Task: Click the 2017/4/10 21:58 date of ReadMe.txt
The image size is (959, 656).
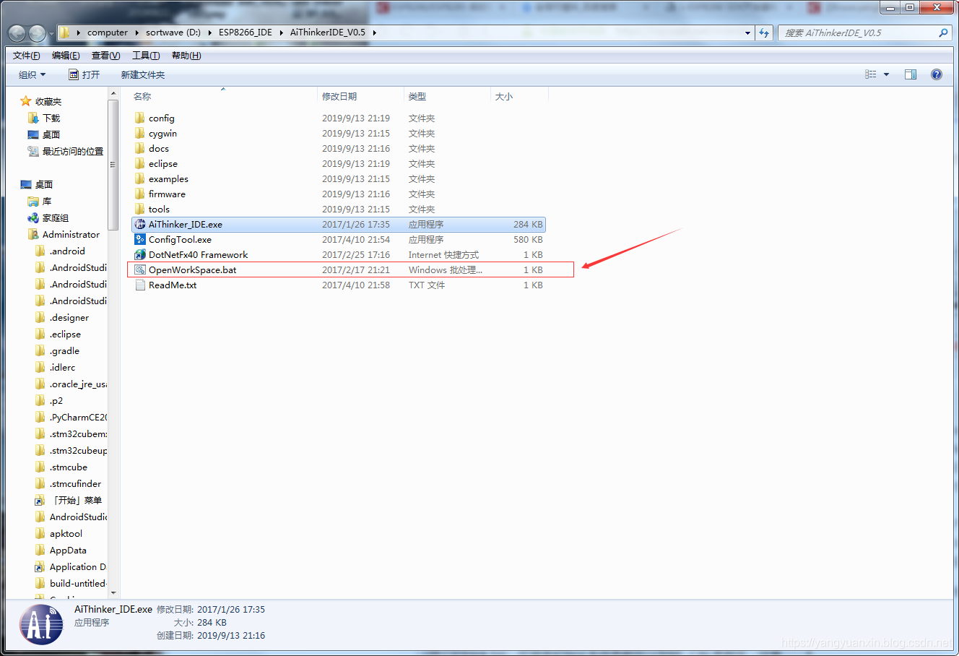Action: point(356,285)
